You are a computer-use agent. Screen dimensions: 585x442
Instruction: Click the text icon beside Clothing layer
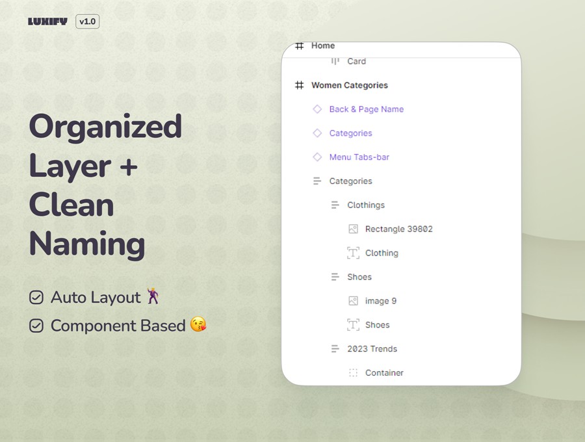pyautogui.click(x=353, y=253)
